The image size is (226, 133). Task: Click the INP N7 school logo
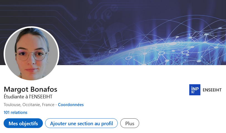point(195,90)
